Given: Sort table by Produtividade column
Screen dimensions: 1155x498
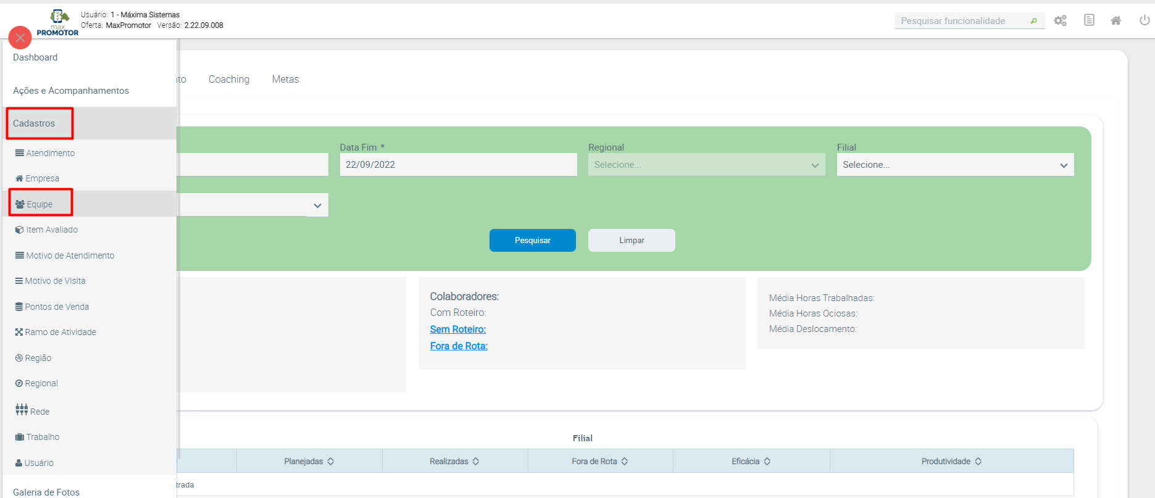Looking at the screenshot, I should pyautogui.click(x=951, y=462).
